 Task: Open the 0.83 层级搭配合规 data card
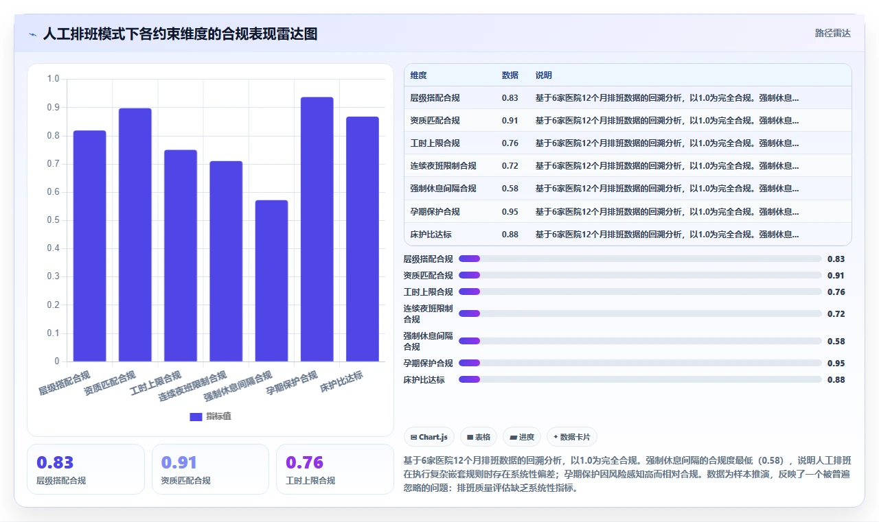[86, 469]
